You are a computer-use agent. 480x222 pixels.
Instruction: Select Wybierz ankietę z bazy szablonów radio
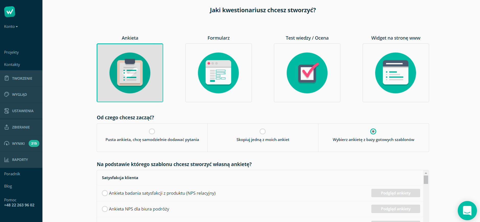coord(373,131)
